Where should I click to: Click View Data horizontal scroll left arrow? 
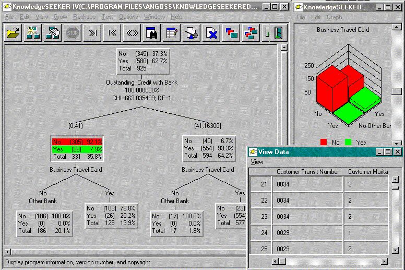(x=276, y=262)
